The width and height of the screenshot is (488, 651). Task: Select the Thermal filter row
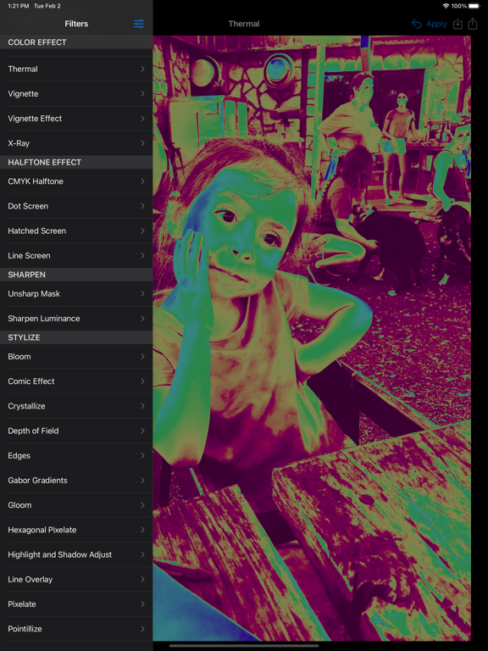click(76, 69)
